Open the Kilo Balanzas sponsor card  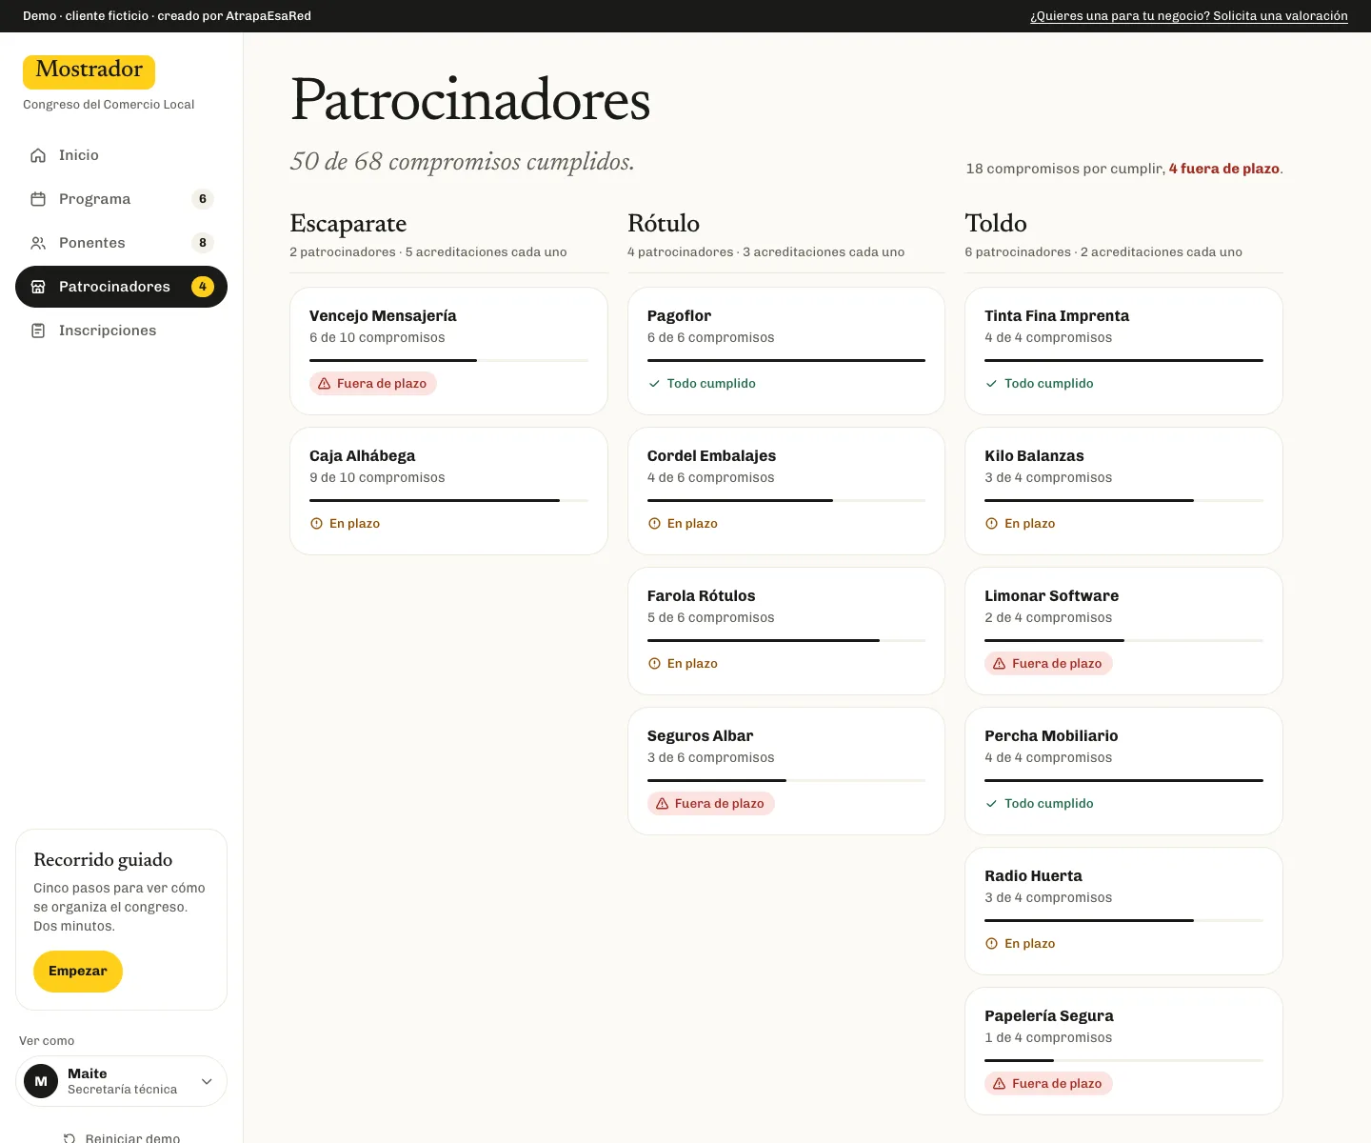pos(1123,491)
